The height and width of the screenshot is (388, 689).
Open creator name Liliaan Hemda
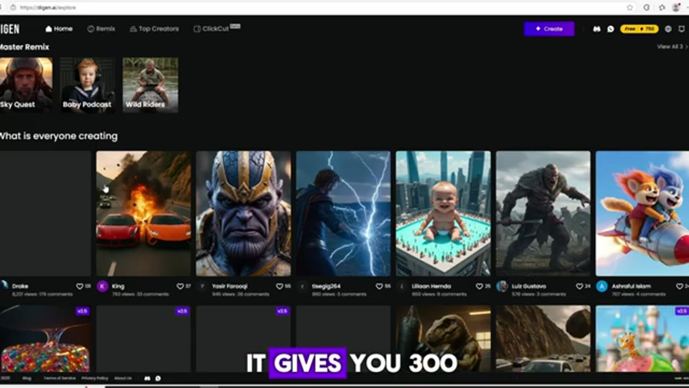tap(431, 286)
